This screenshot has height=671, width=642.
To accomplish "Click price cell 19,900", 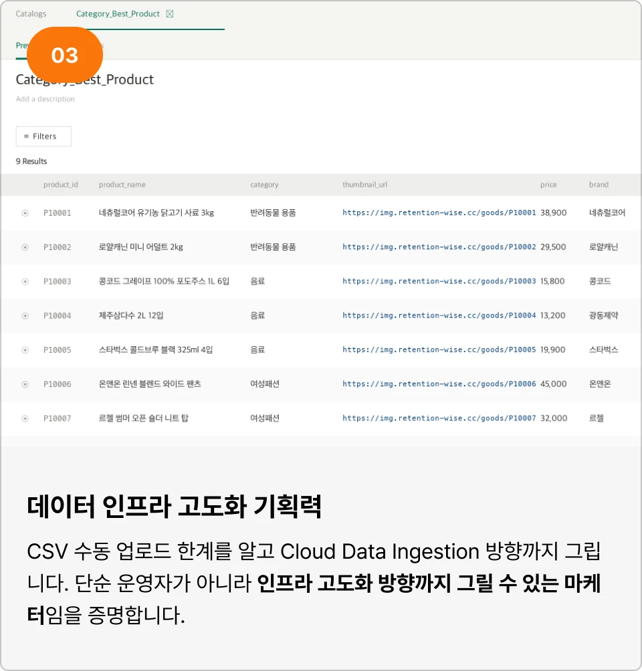I will click(x=552, y=350).
